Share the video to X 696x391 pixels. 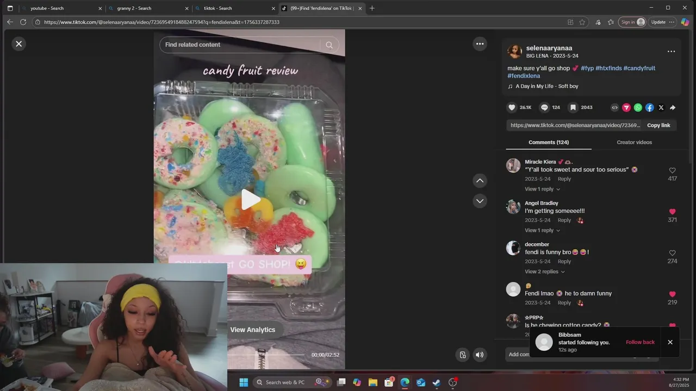[661, 108]
